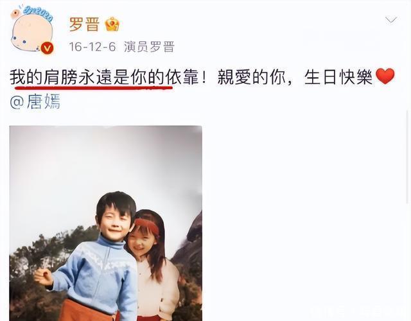
Task: Click the vertical scrollbar on the right edge
Action: tap(407, 157)
